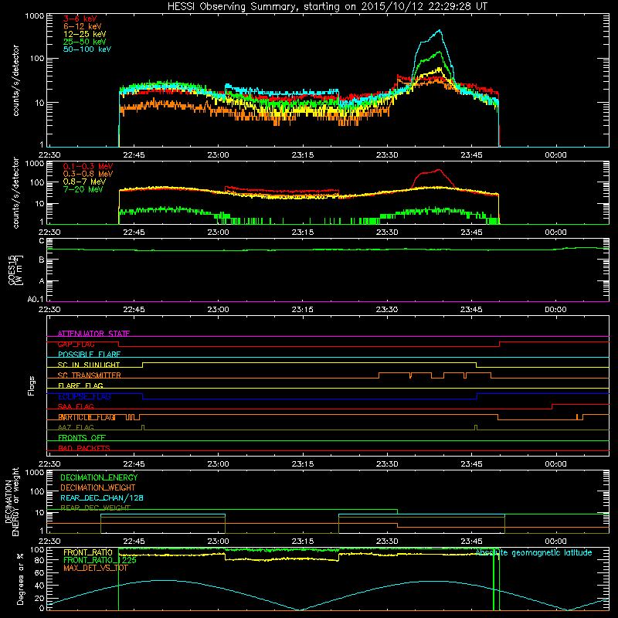Select the green 7-20 MeV legend label
The image size is (618, 618).
point(83,189)
